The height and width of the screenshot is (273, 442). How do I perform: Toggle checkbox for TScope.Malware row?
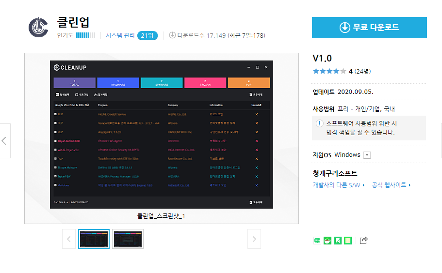[55, 167]
